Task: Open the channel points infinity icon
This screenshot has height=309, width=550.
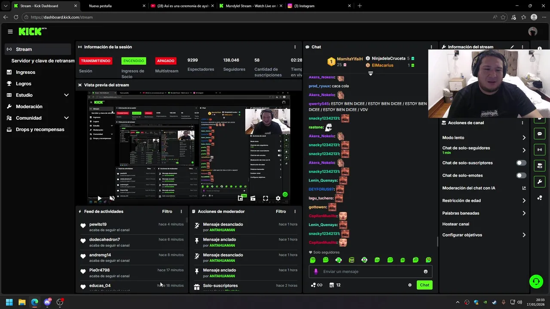Action: tap(317, 285)
